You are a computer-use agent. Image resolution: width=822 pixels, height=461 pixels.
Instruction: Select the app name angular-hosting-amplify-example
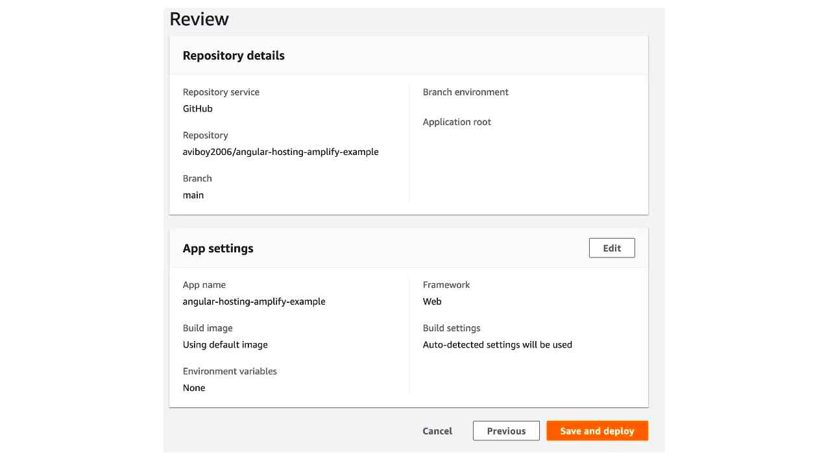click(253, 301)
